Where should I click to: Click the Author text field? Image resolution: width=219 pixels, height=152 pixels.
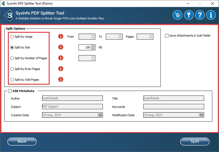point(72,98)
